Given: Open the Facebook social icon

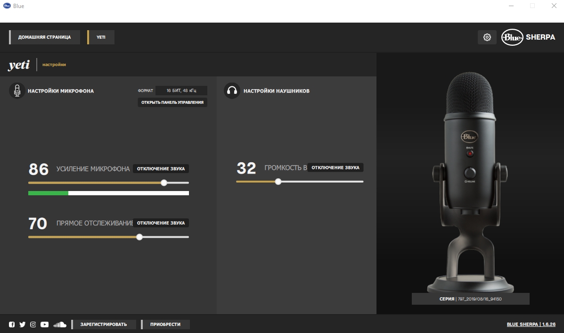Looking at the screenshot, I should 12,325.
